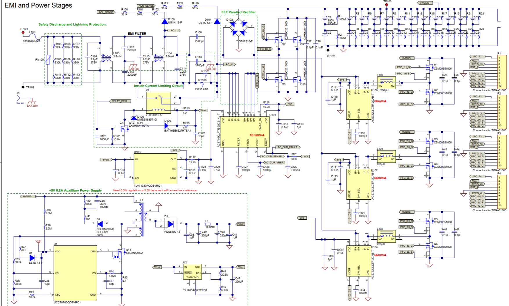This screenshot has width=509, height=306.
Task: Select the D100 diode symbol
Action: coord(165,21)
